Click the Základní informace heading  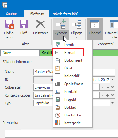click(x=17, y=62)
